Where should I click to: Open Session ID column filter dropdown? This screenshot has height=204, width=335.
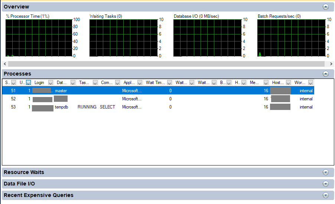click(13, 83)
